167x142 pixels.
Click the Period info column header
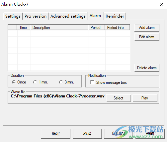pos(117,28)
